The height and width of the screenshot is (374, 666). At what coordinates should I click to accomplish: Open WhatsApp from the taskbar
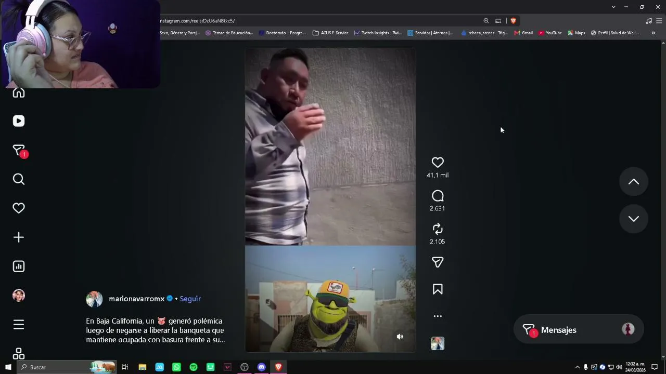pos(176,367)
